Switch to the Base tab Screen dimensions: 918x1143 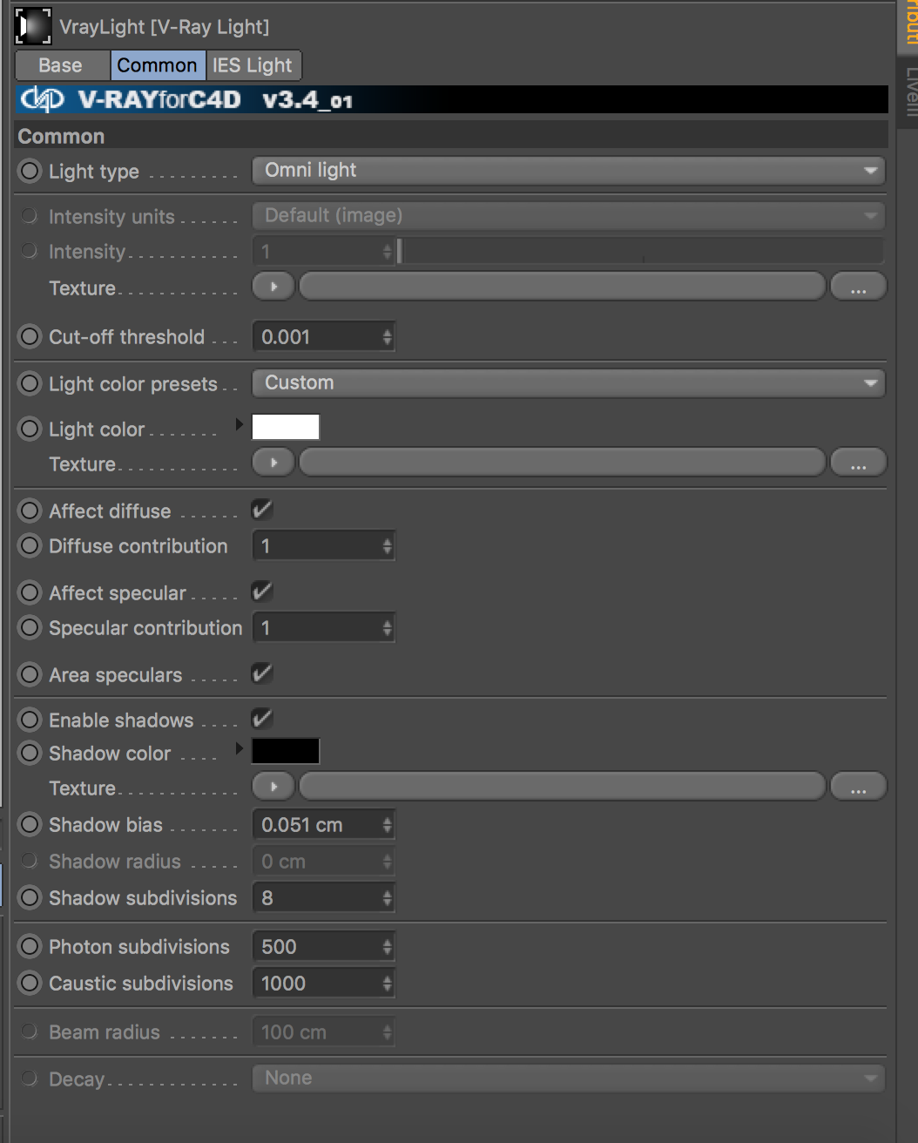pos(61,65)
